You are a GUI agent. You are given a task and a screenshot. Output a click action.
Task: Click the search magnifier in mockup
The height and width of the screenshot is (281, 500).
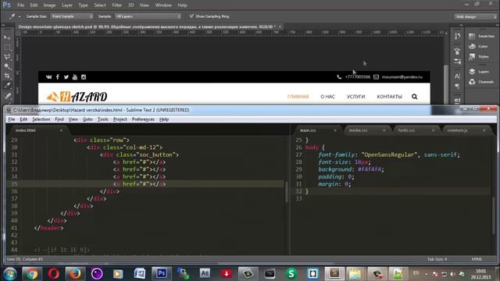tap(414, 97)
